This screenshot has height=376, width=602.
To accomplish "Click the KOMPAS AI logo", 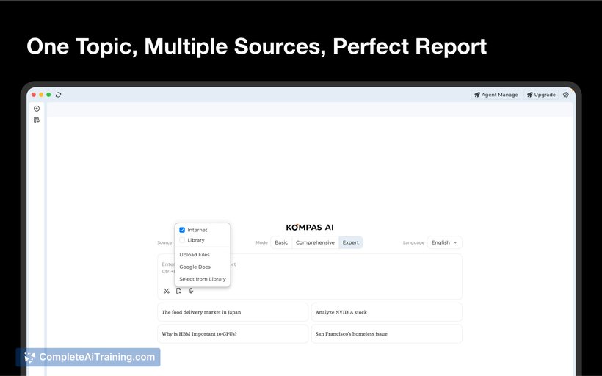I will point(310,228).
